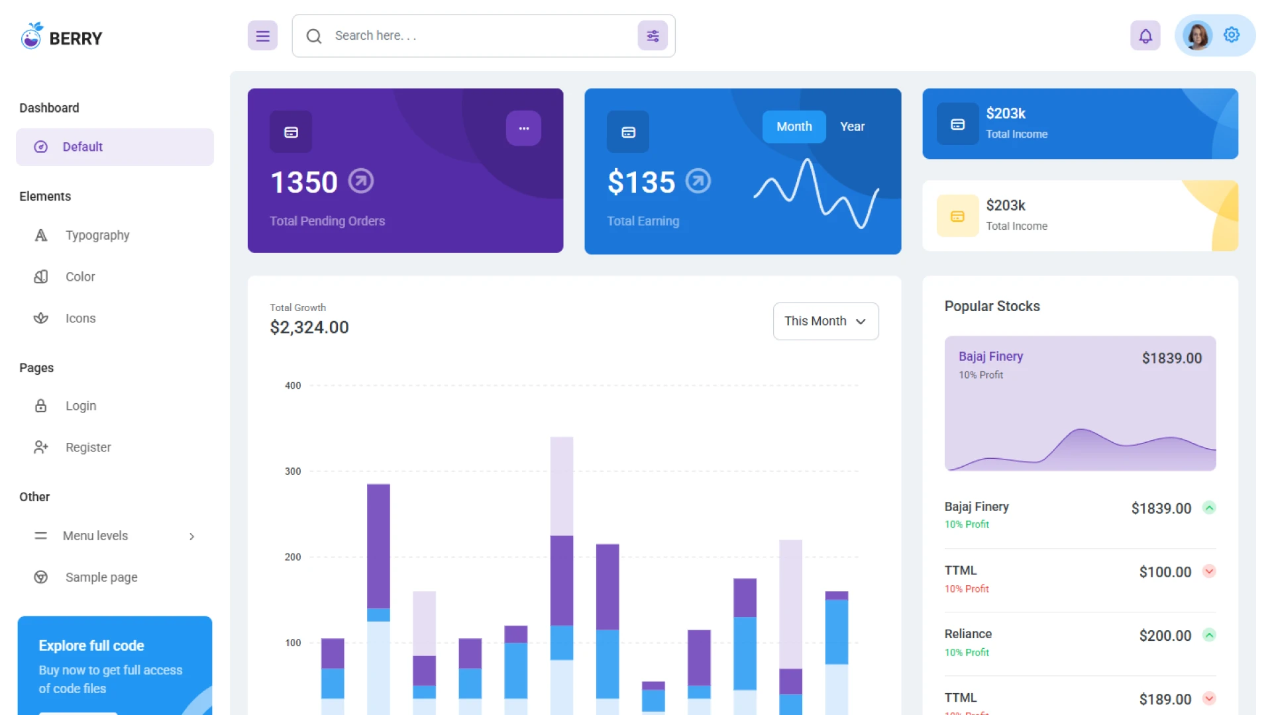This screenshot has height=715, width=1272.
Task: Open the This Month dropdown
Action: [x=825, y=321]
